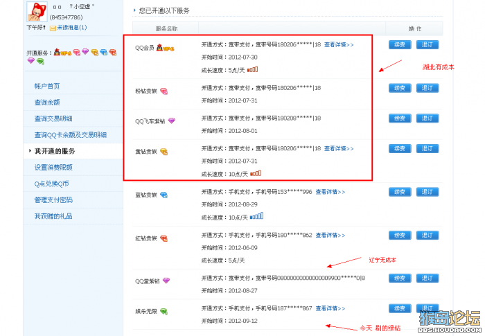Click the QQ number (845347786)
The height and width of the screenshot is (336, 485).
[66, 17]
